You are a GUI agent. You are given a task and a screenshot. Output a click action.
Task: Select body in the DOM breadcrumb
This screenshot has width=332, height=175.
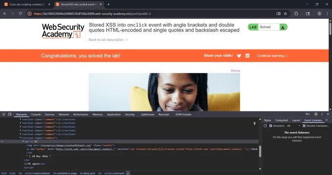tap(13, 173)
